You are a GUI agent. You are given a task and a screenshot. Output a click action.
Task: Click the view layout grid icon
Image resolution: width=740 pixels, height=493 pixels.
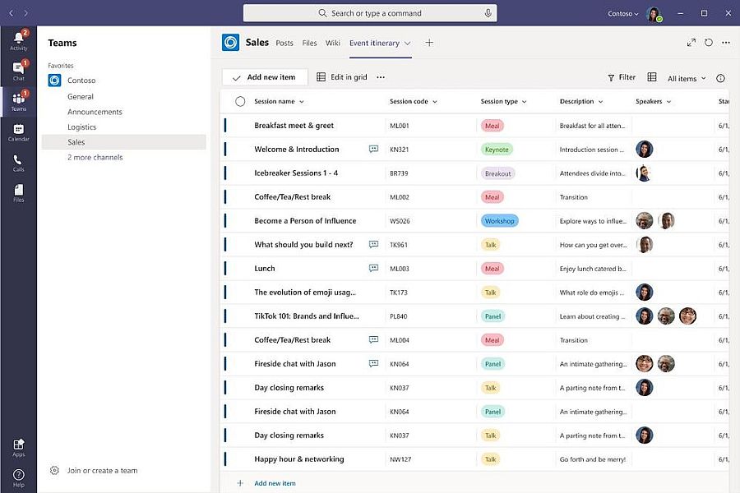(x=652, y=77)
